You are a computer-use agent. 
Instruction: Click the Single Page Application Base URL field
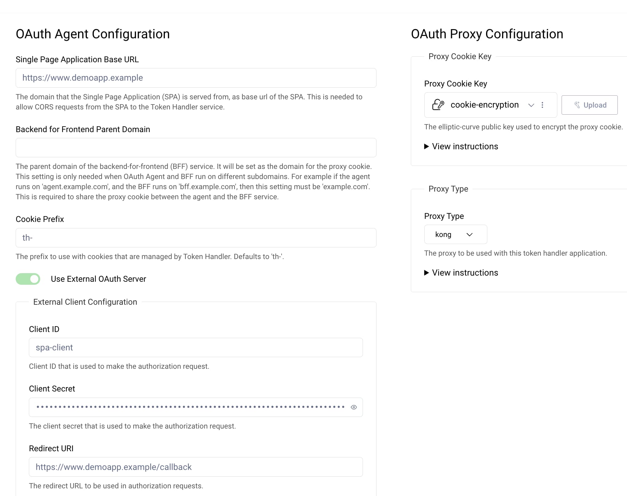pyautogui.click(x=196, y=78)
